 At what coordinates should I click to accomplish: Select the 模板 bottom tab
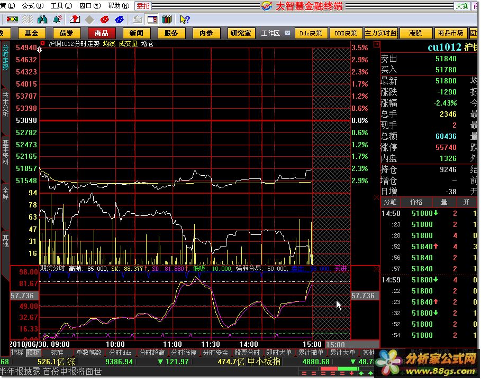[x=32, y=353]
